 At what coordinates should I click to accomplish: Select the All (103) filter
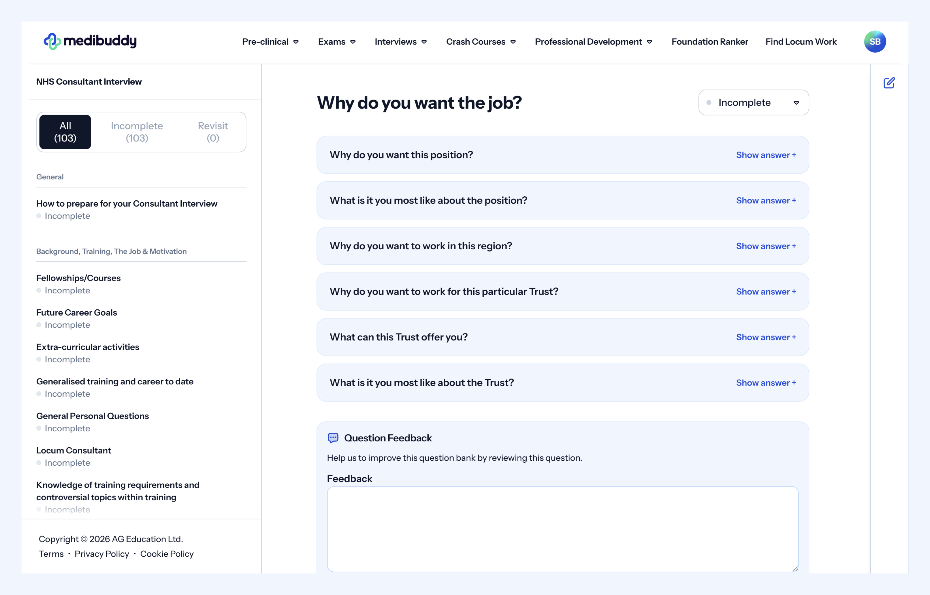pos(65,132)
